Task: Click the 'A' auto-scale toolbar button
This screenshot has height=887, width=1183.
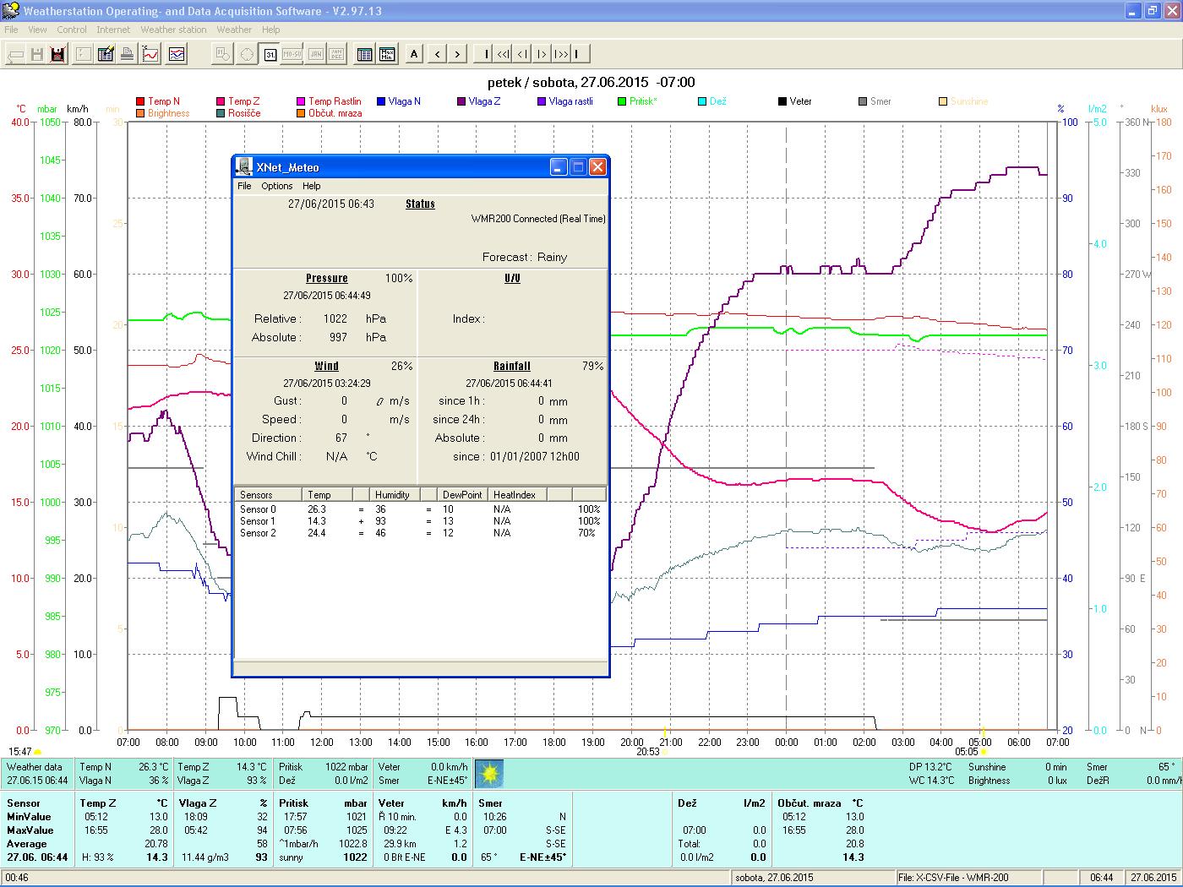Action: (414, 54)
